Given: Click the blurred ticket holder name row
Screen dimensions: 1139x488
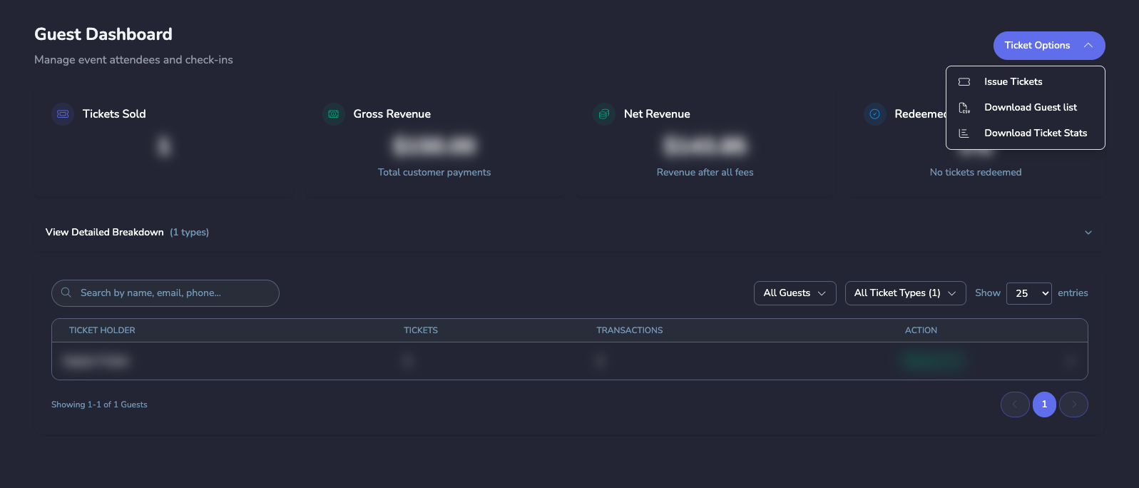Looking at the screenshot, I should click(x=96, y=362).
